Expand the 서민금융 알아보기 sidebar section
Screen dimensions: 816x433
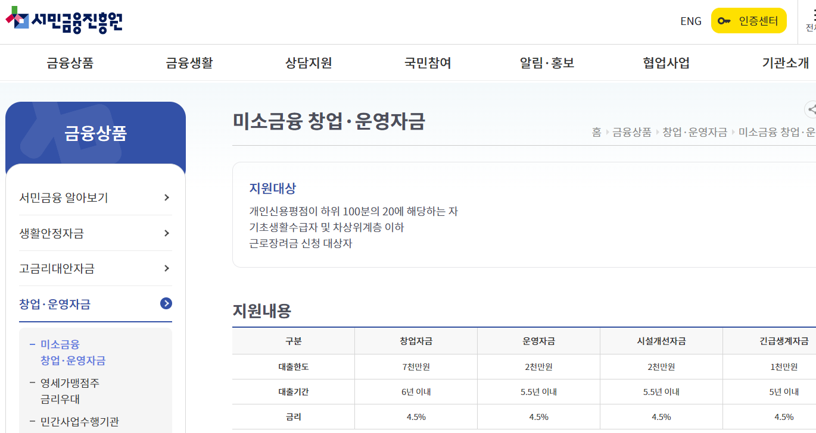click(x=95, y=197)
